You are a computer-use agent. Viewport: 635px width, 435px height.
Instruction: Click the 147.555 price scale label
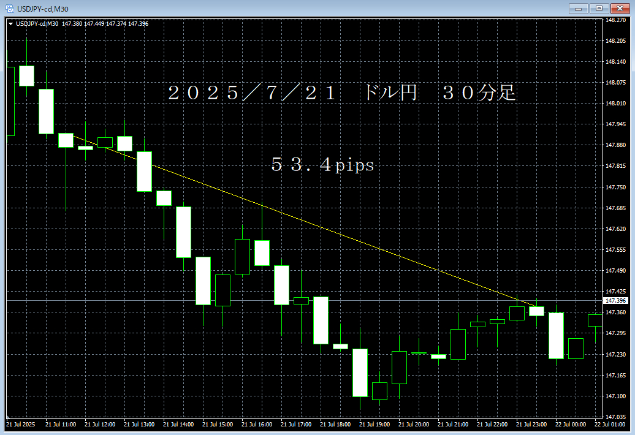615,250
